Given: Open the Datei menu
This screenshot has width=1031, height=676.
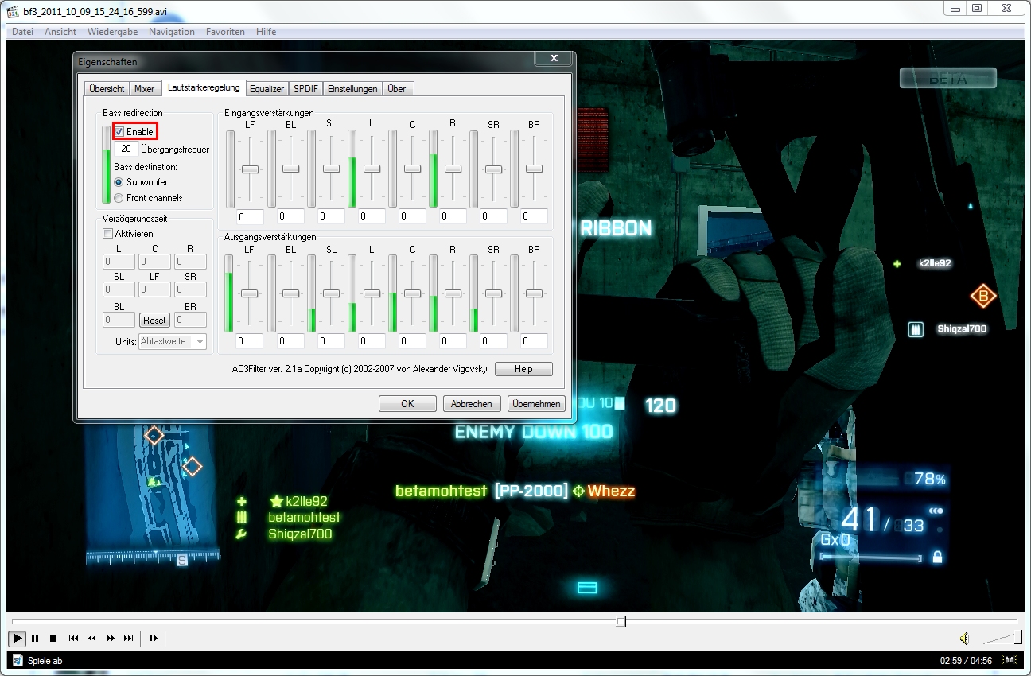Looking at the screenshot, I should point(23,32).
